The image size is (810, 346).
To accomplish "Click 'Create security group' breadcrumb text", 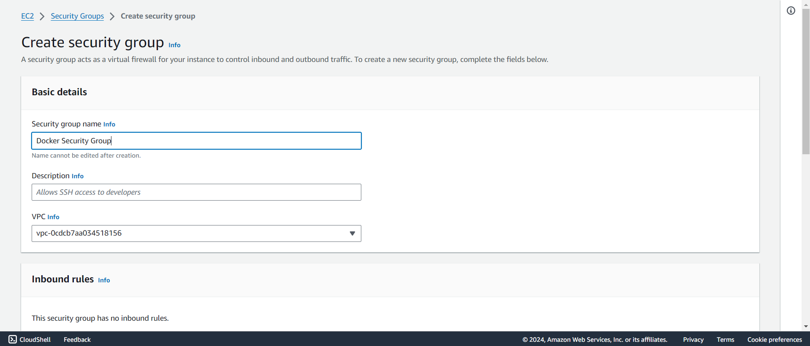I will point(158,16).
